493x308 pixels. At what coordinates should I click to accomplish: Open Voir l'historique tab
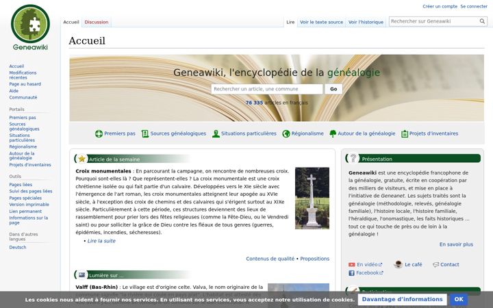[366, 22]
